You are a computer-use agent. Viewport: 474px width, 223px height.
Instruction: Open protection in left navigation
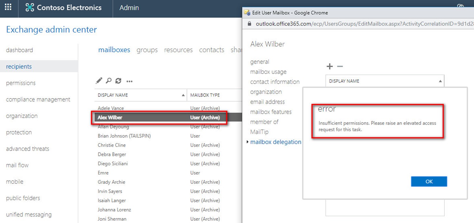point(19,132)
